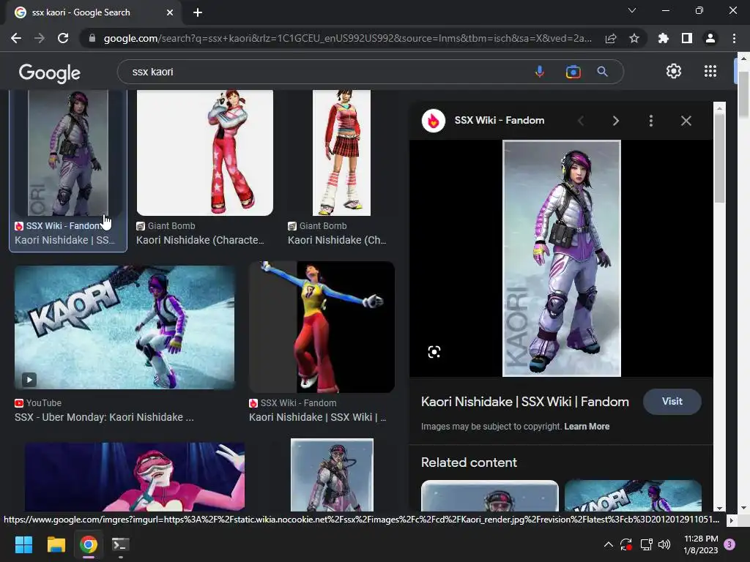Open a new browser tab
The width and height of the screenshot is (750, 562).
198,12
